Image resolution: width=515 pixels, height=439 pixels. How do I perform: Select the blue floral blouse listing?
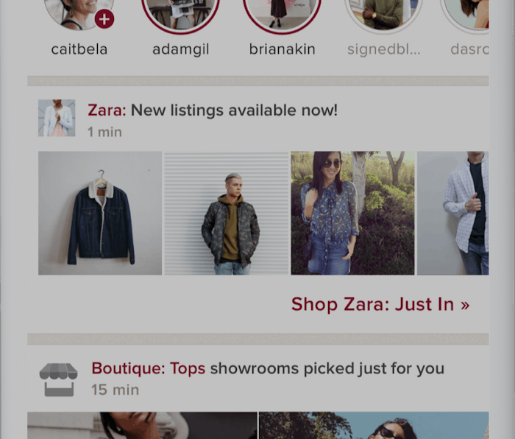pos(352,213)
